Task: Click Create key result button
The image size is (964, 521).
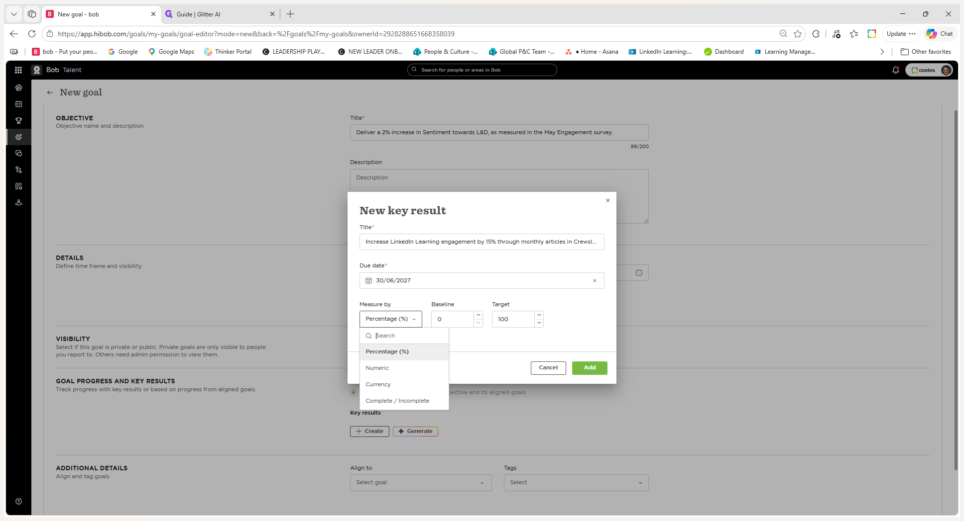Action: pos(369,432)
